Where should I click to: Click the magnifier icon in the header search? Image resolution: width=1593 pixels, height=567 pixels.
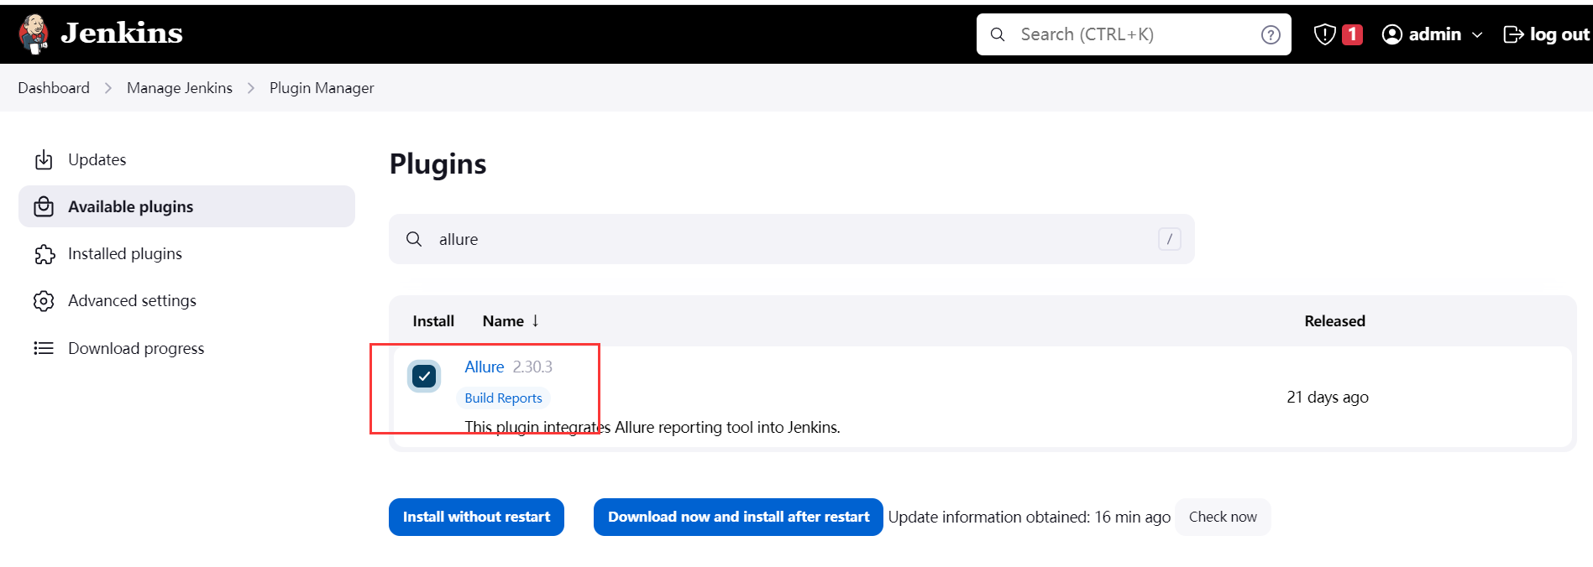coord(998,34)
